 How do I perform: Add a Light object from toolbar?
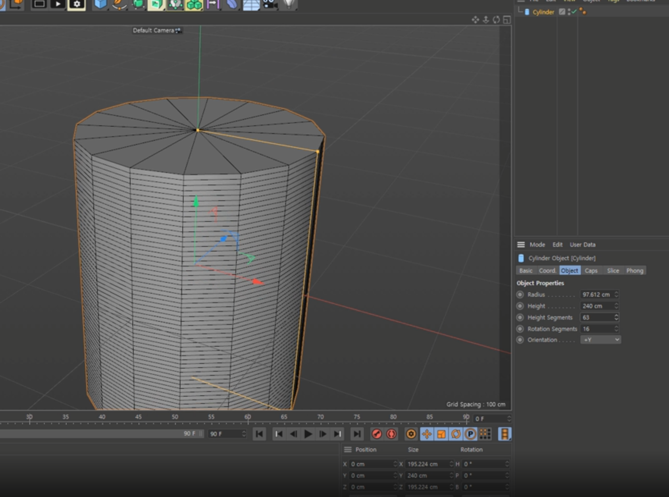(288, 4)
